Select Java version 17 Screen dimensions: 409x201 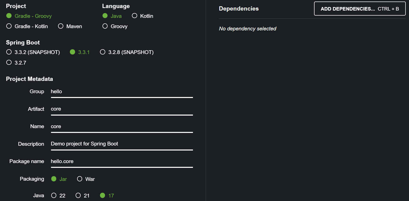[103, 195]
